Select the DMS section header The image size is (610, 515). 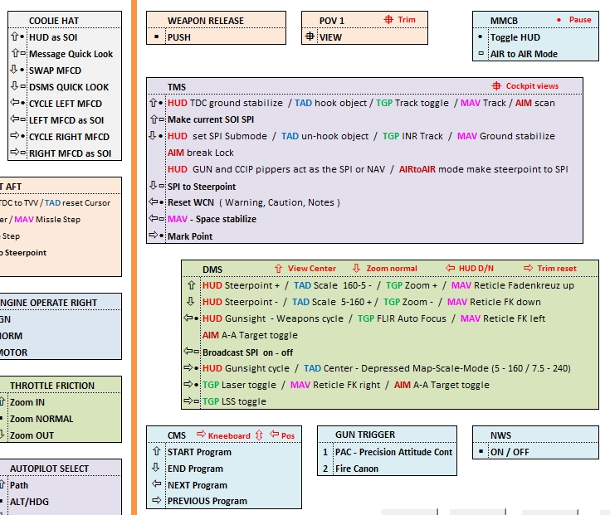(390, 269)
